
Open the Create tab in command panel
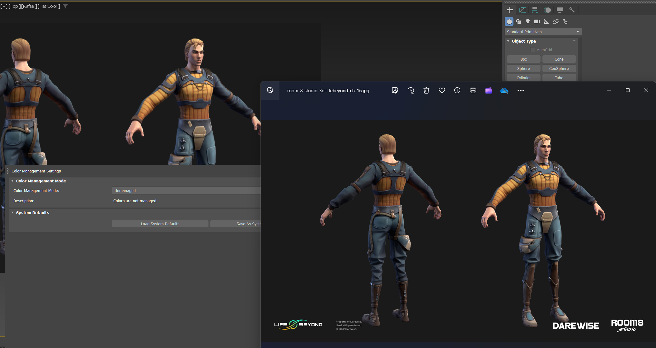510,10
